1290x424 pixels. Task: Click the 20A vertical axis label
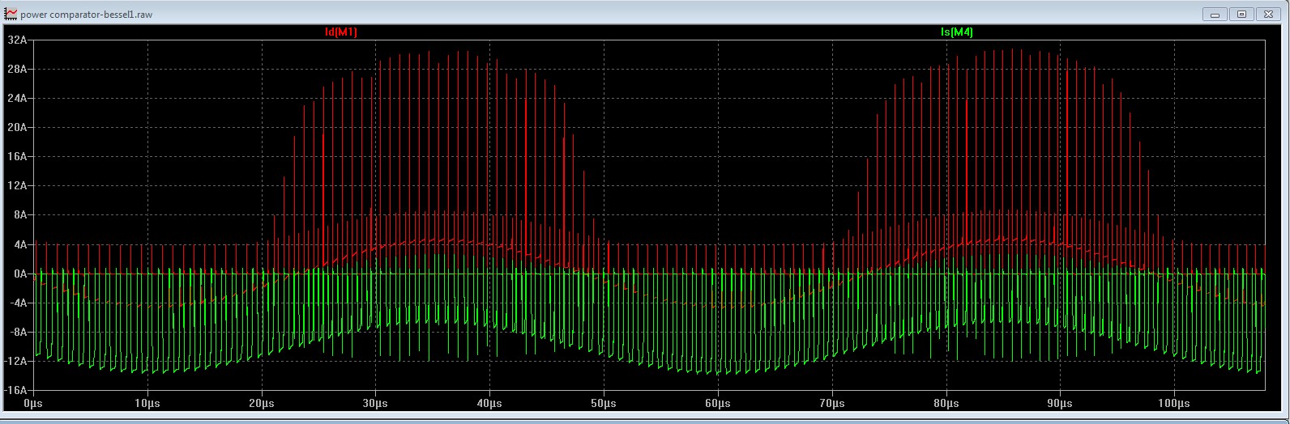(18, 127)
